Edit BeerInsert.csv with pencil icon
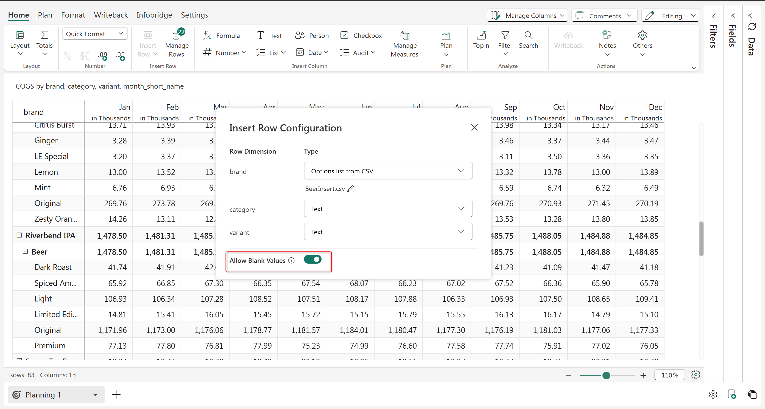The height and width of the screenshot is (409, 765). click(x=350, y=189)
